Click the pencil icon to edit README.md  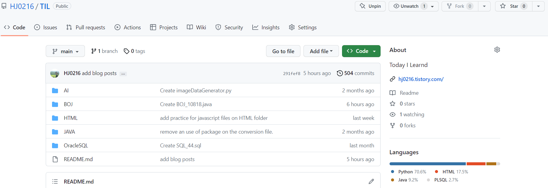click(x=371, y=181)
